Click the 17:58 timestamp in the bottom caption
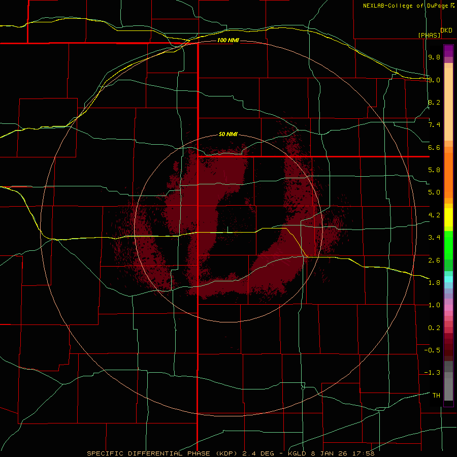 363,453
